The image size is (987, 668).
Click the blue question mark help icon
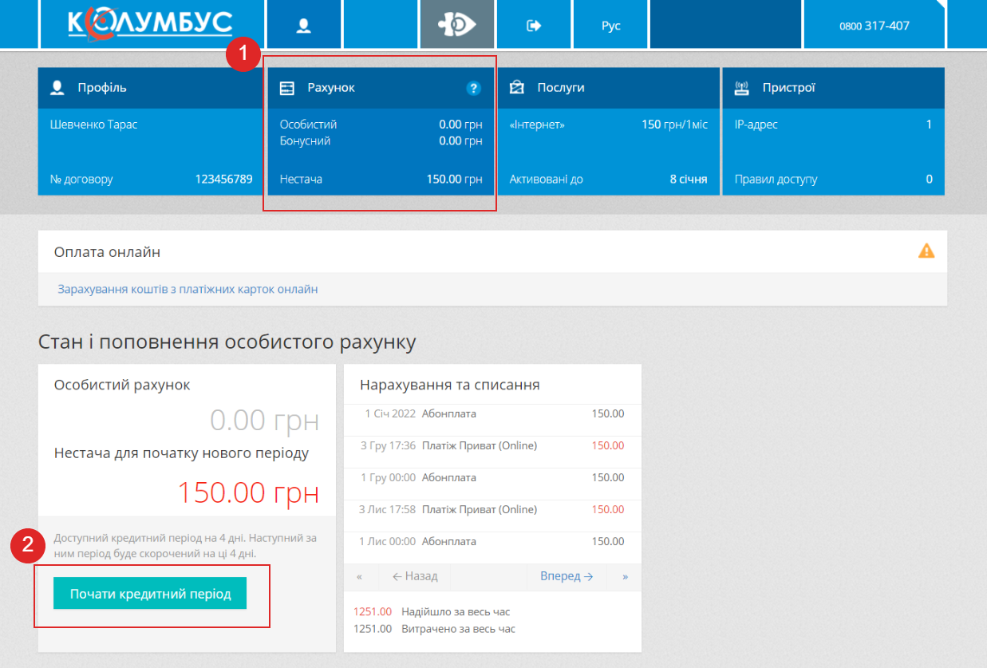(474, 89)
